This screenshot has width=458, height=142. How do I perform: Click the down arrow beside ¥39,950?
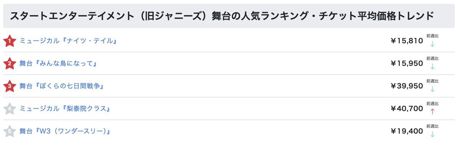(432, 89)
